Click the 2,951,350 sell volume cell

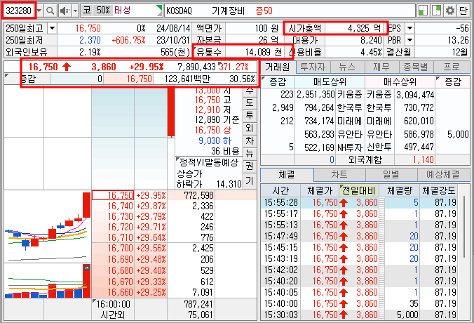point(316,95)
